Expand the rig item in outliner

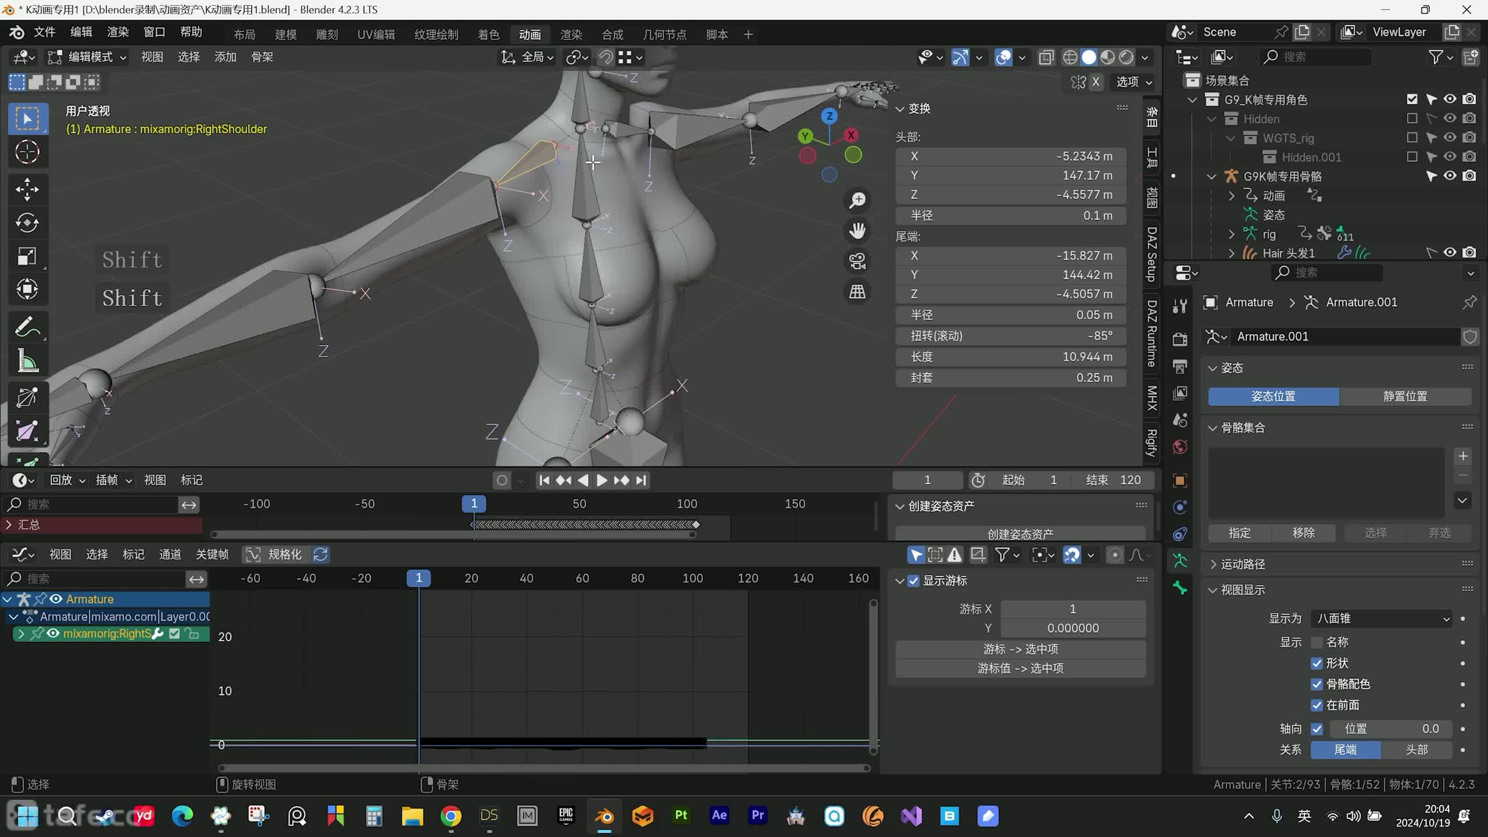1231,234
